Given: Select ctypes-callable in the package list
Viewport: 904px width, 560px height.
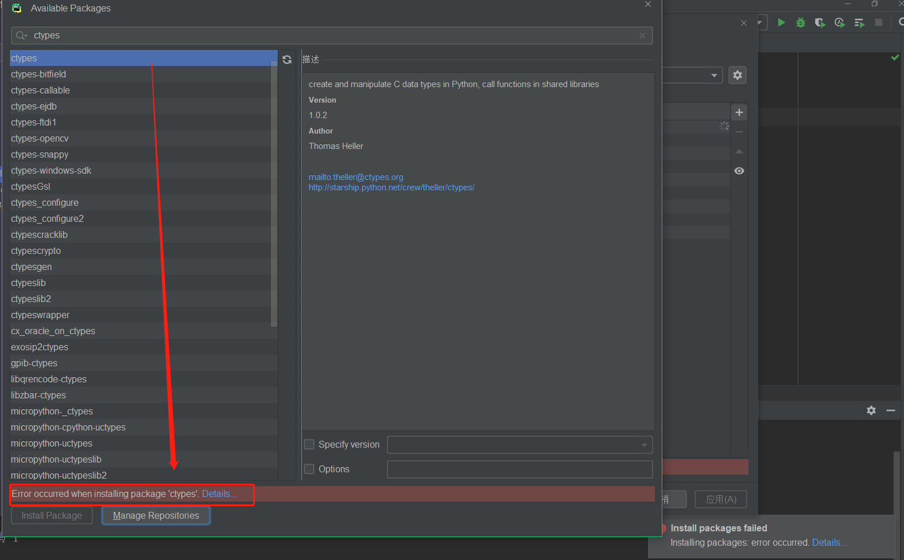Looking at the screenshot, I should click(x=143, y=90).
